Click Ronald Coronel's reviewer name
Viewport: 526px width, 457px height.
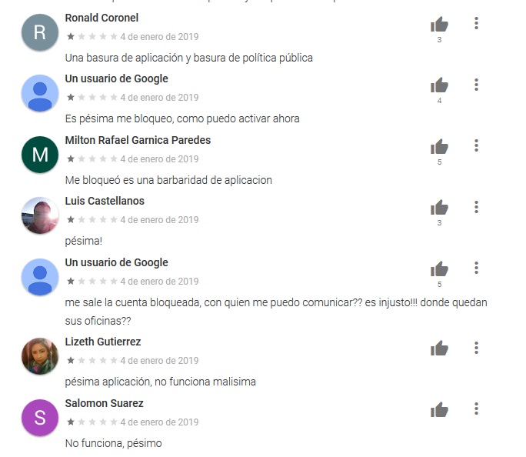pyautogui.click(x=102, y=18)
